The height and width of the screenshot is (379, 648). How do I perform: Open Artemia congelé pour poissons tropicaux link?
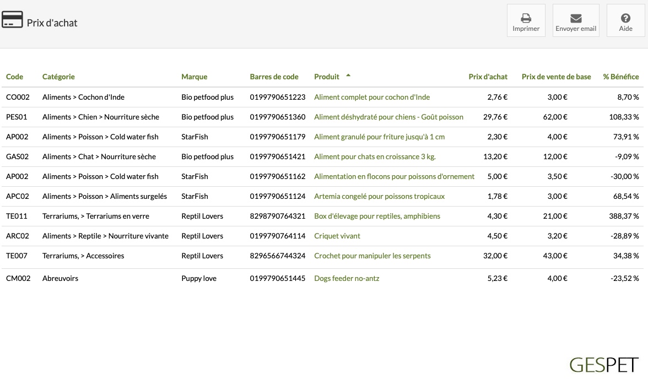[x=379, y=196]
